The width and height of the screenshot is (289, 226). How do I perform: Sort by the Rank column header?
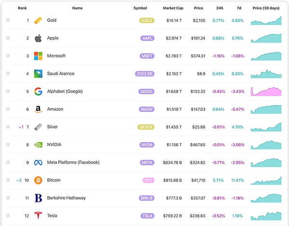pyautogui.click(x=22, y=8)
